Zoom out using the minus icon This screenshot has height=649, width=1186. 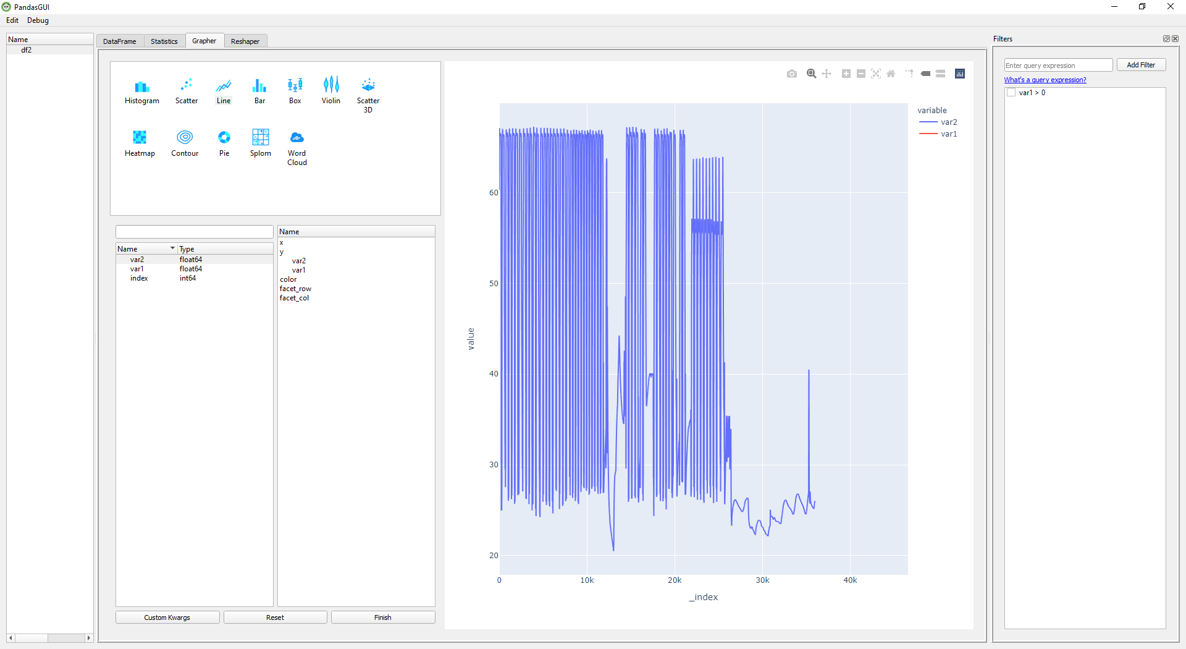tap(861, 74)
